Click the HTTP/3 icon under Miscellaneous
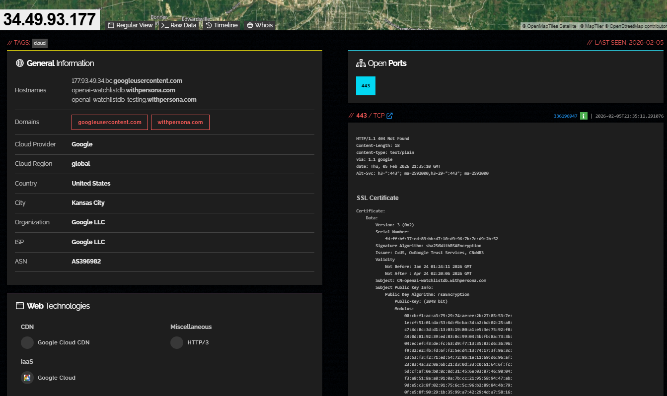 pyautogui.click(x=177, y=342)
